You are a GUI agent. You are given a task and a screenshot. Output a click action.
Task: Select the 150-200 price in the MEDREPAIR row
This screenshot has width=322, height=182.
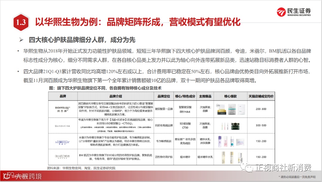[x=261, y=141]
